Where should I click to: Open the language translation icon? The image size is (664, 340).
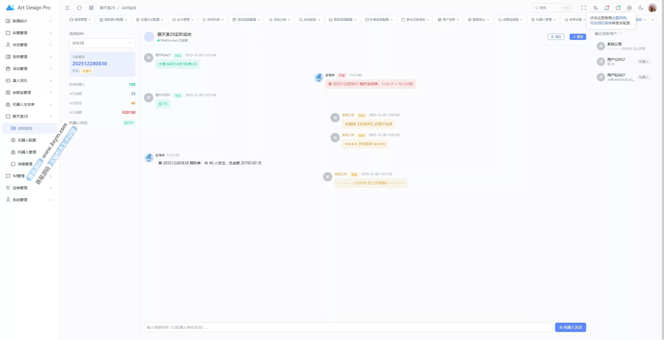[x=595, y=8]
